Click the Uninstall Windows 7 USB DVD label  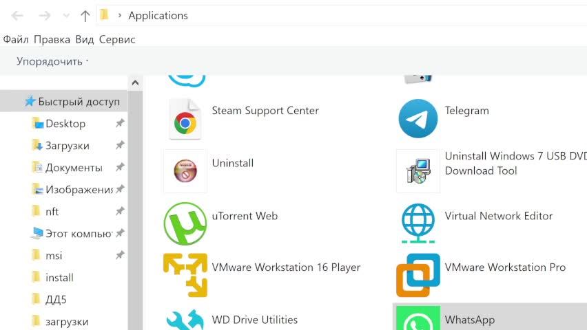tap(516, 164)
